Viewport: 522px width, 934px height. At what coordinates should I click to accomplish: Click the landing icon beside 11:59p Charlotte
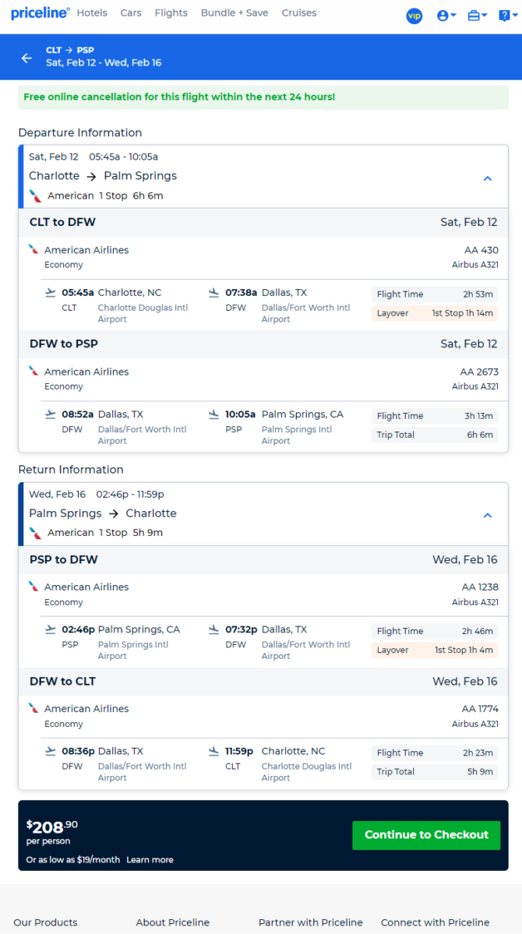pos(214,751)
